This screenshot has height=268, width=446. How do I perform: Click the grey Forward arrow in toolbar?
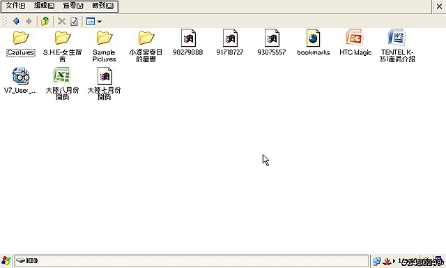(29, 21)
